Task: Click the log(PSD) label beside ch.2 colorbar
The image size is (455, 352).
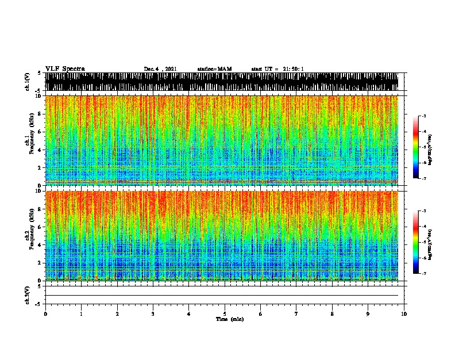Action: pos(430,244)
